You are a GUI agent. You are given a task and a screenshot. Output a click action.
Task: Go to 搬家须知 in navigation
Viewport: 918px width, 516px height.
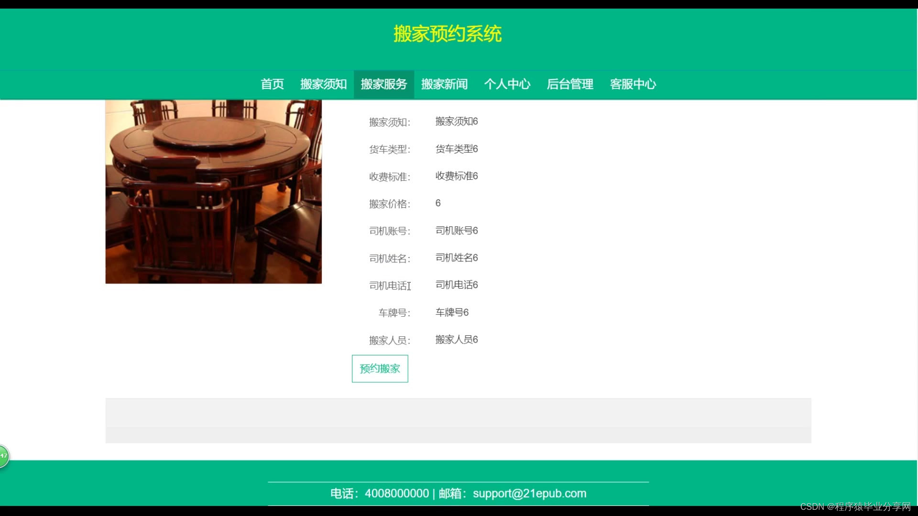point(323,84)
